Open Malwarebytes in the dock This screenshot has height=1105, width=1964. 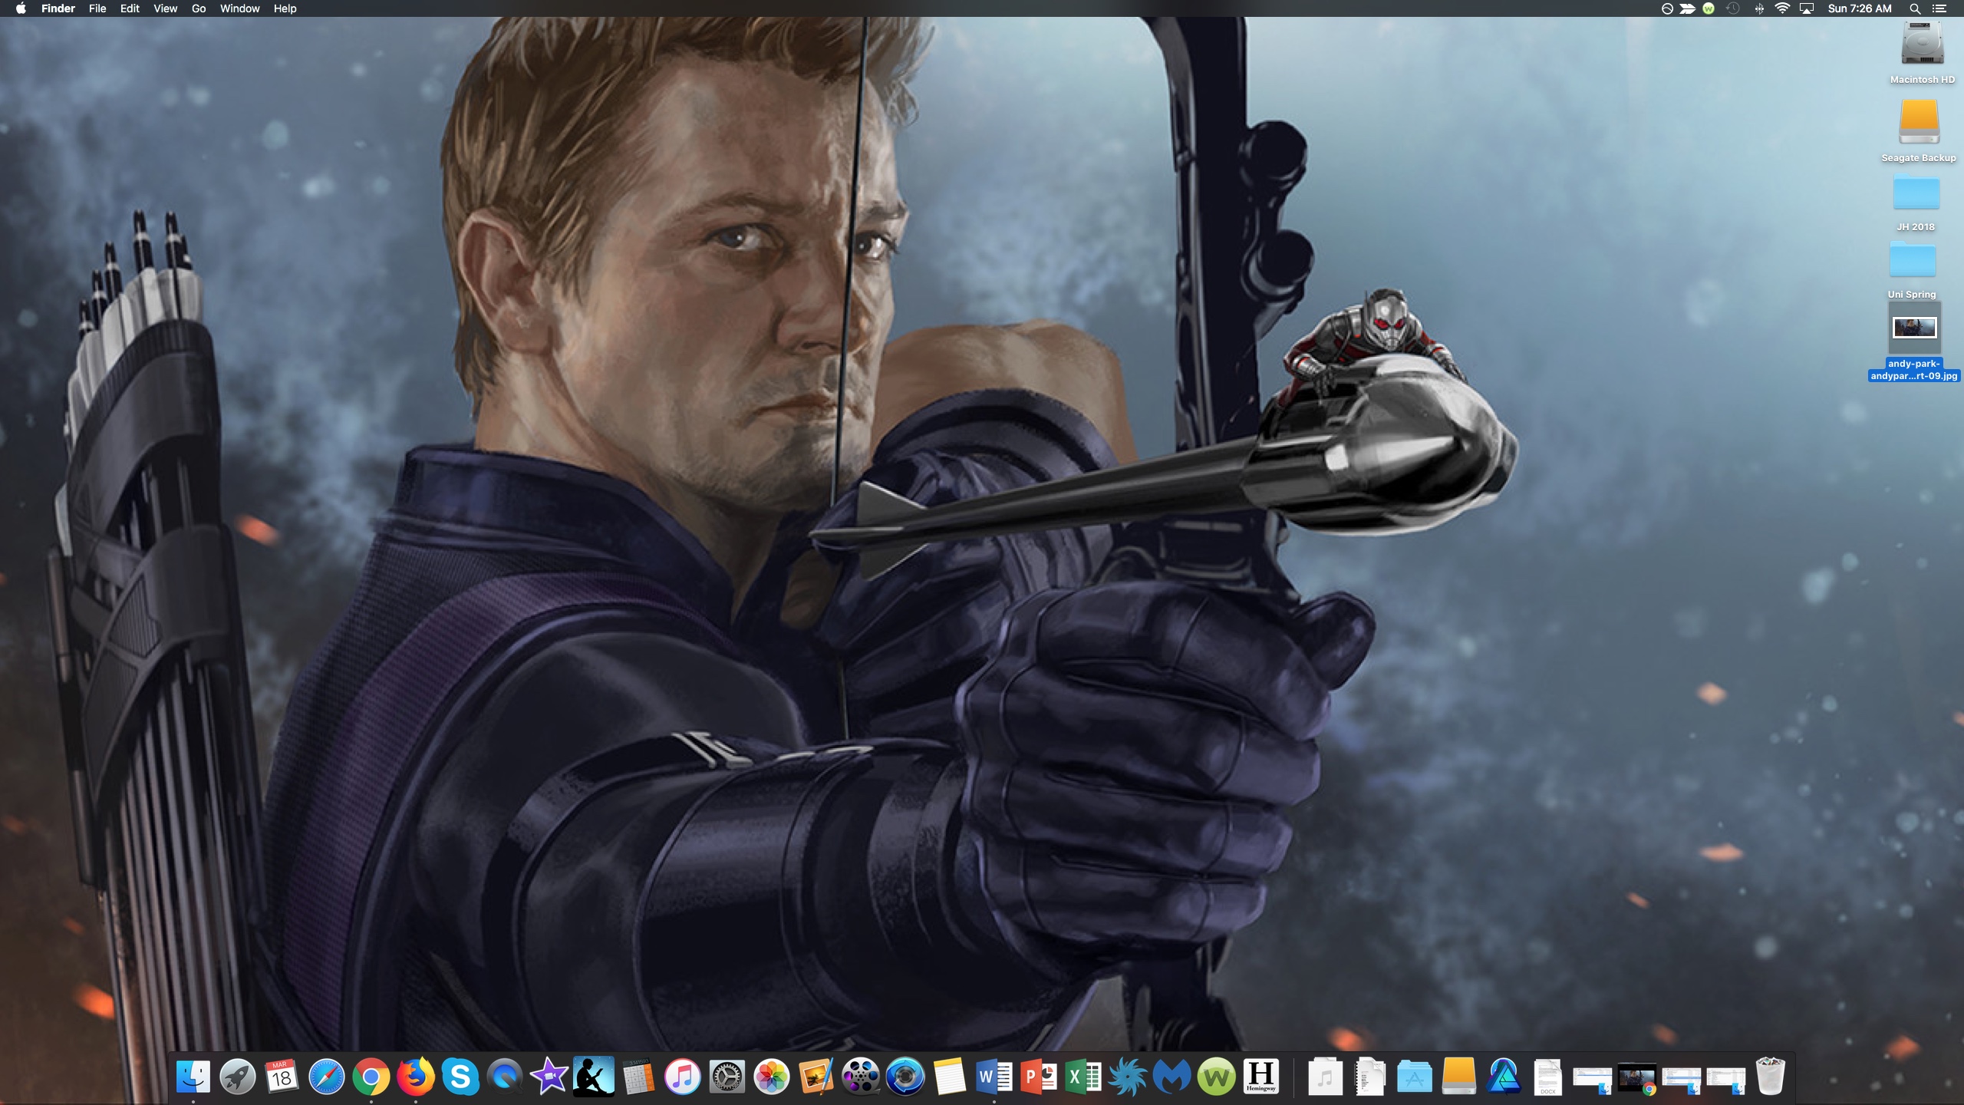pos(1171,1077)
